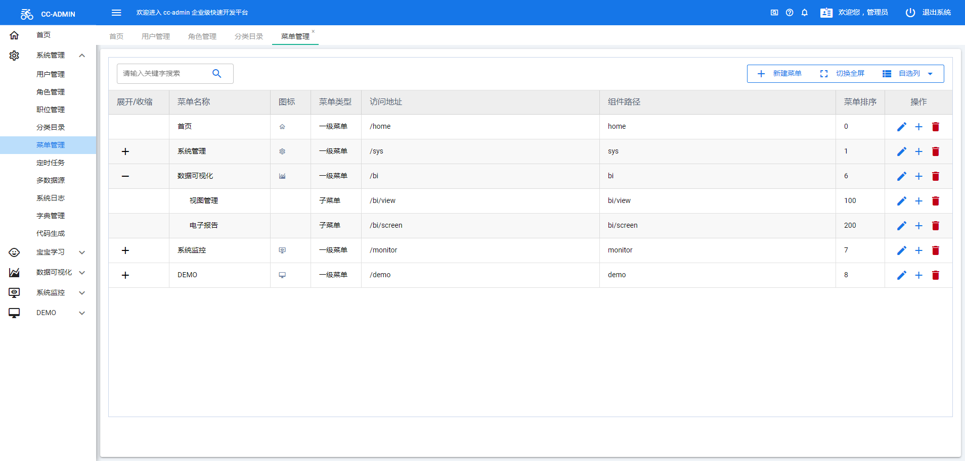Open 分类目录 in sidebar

[x=51, y=127]
